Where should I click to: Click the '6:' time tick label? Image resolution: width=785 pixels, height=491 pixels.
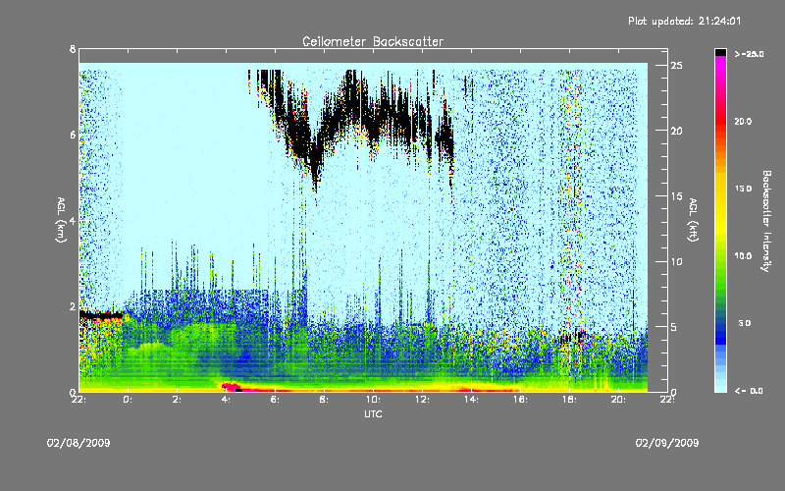[x=276, y=400]
